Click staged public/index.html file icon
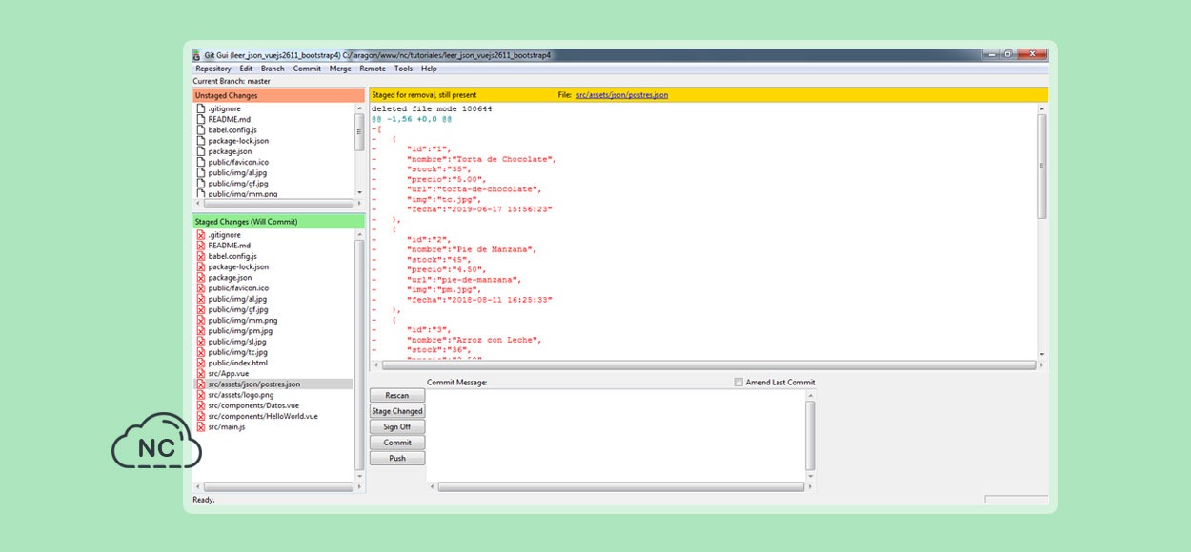This screenshot has width=1191, height=552. coord(201,363)
